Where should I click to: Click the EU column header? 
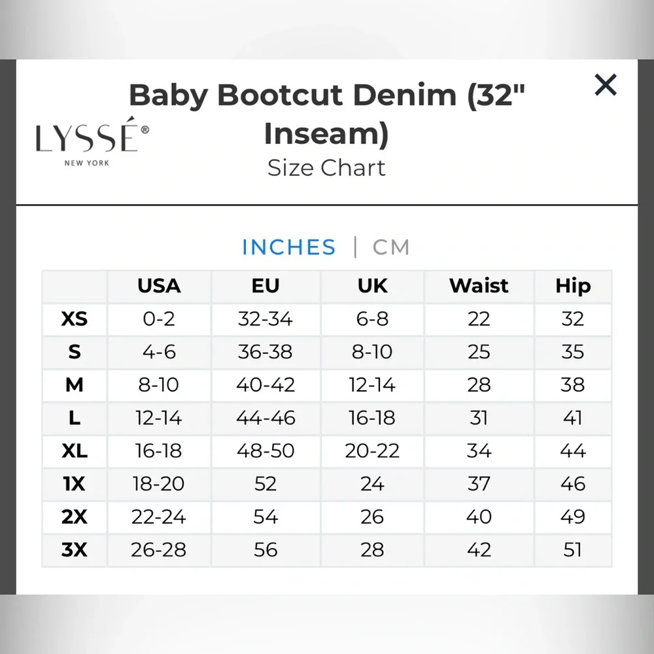pos(266,286)
